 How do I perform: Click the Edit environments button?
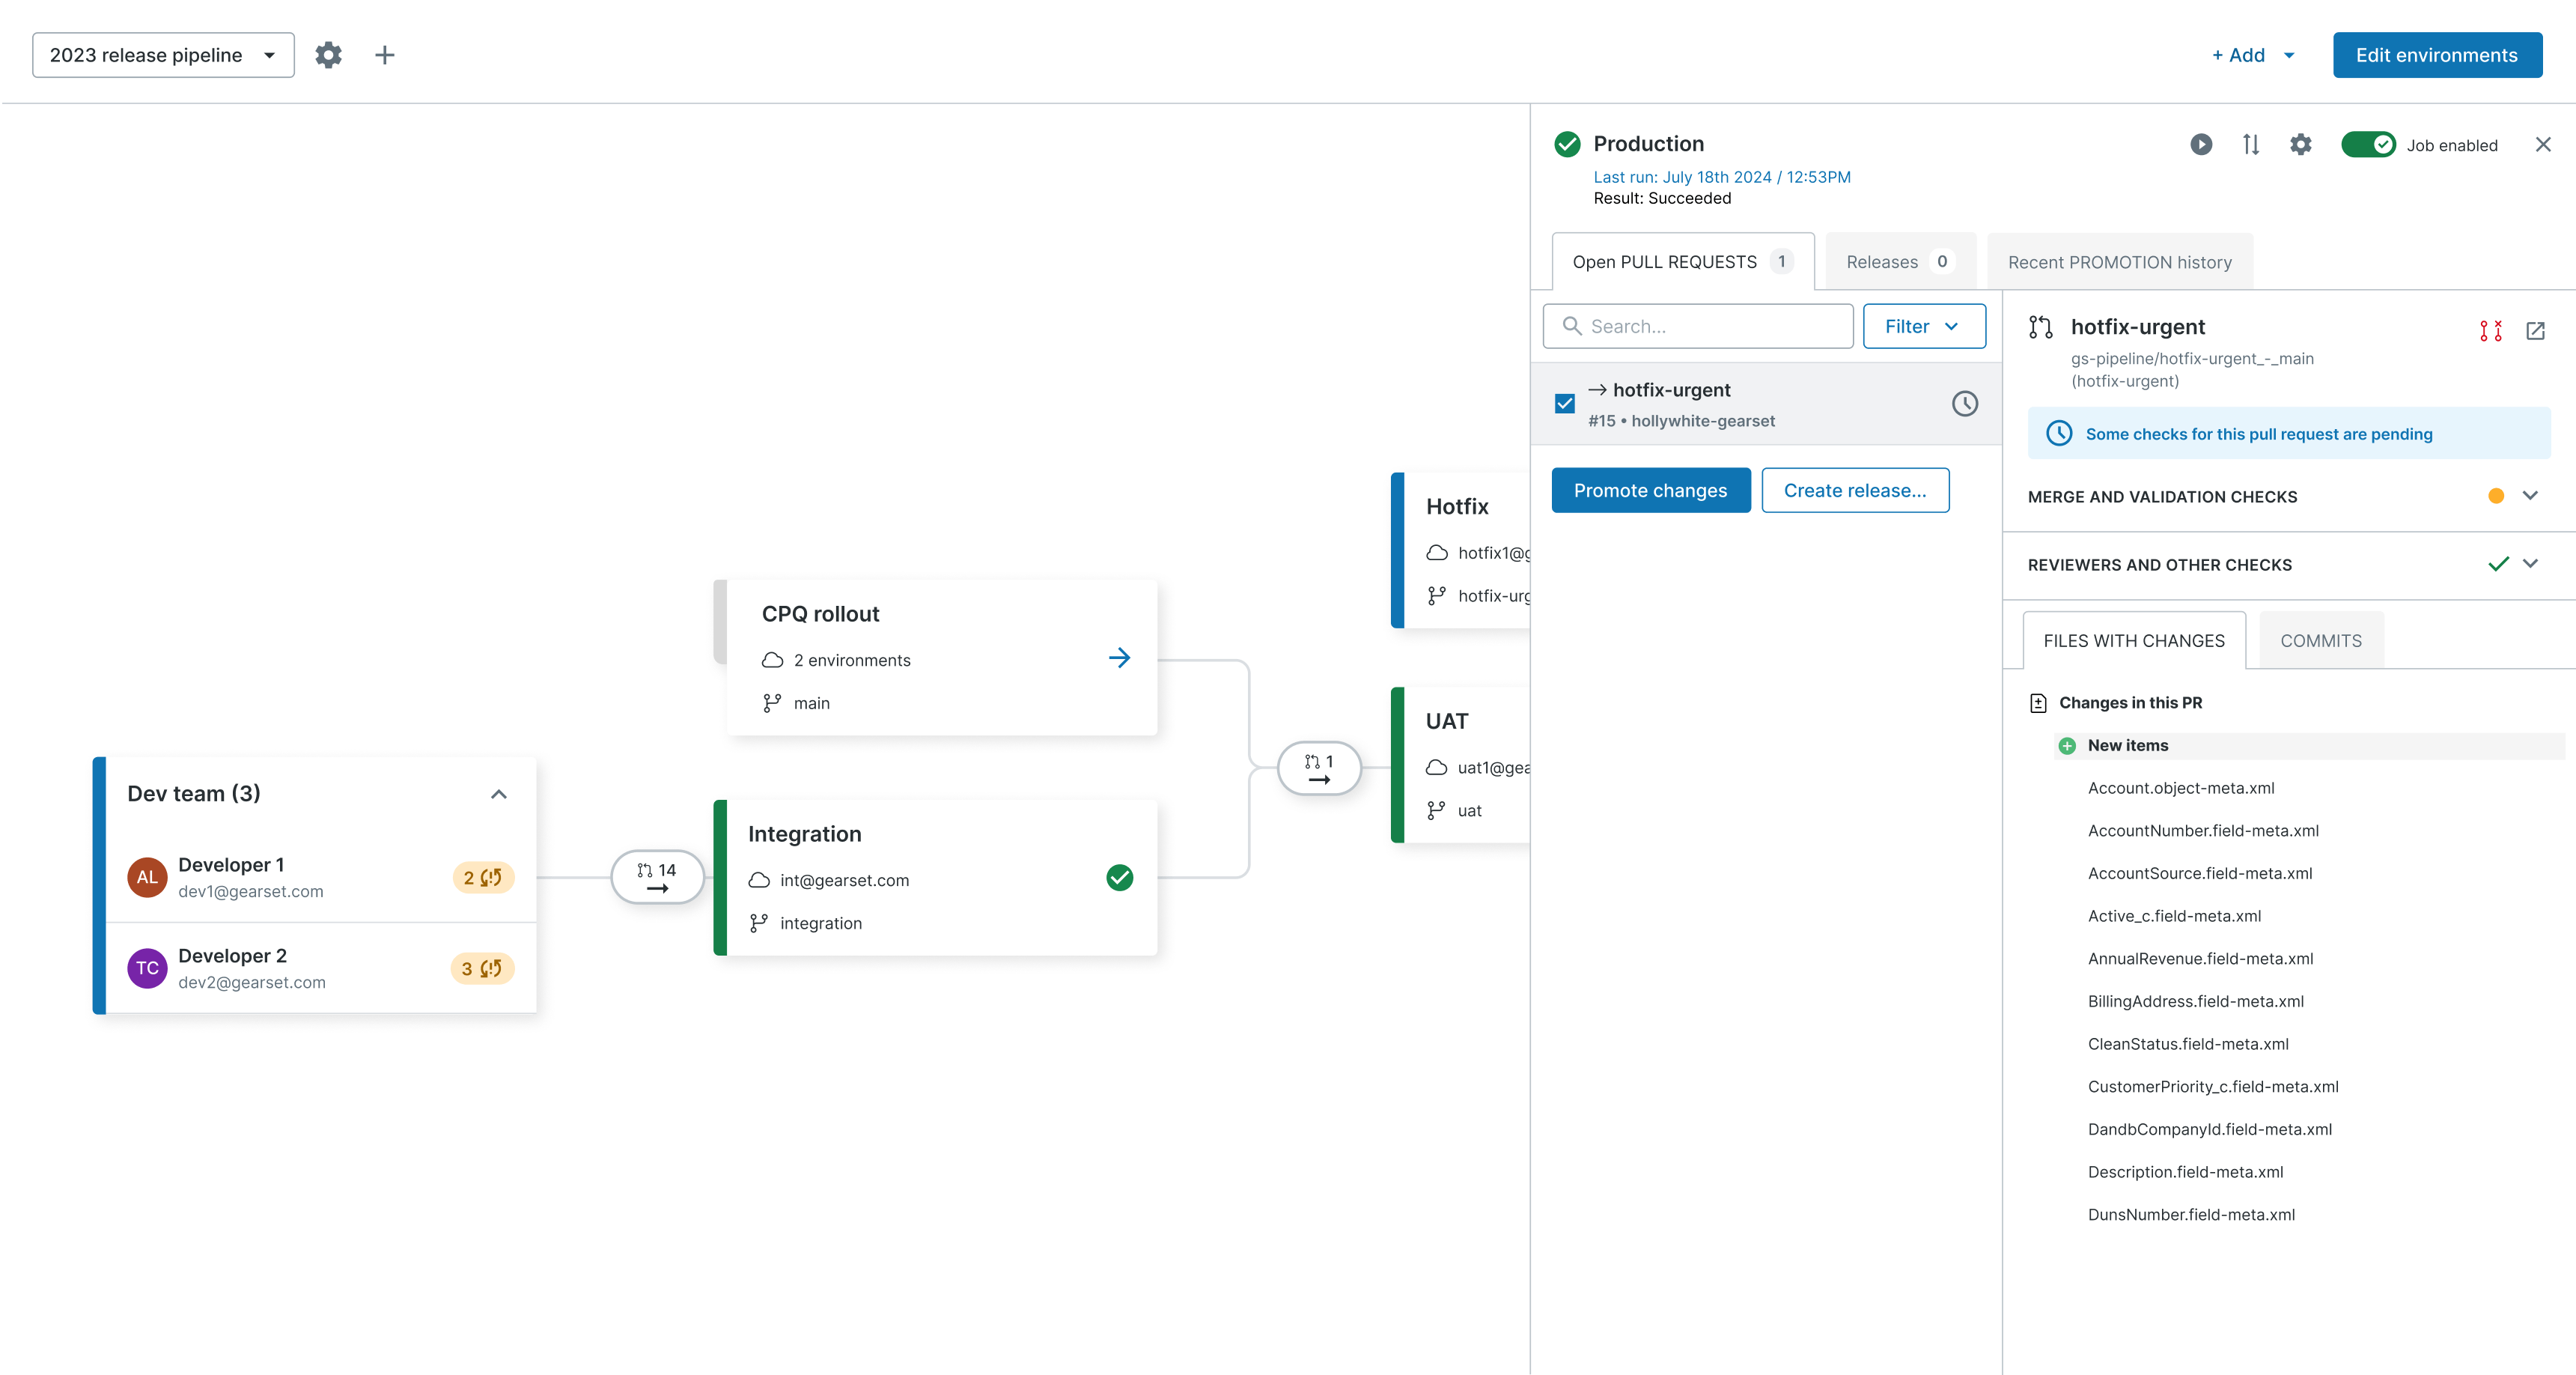tap(2437, 55)
